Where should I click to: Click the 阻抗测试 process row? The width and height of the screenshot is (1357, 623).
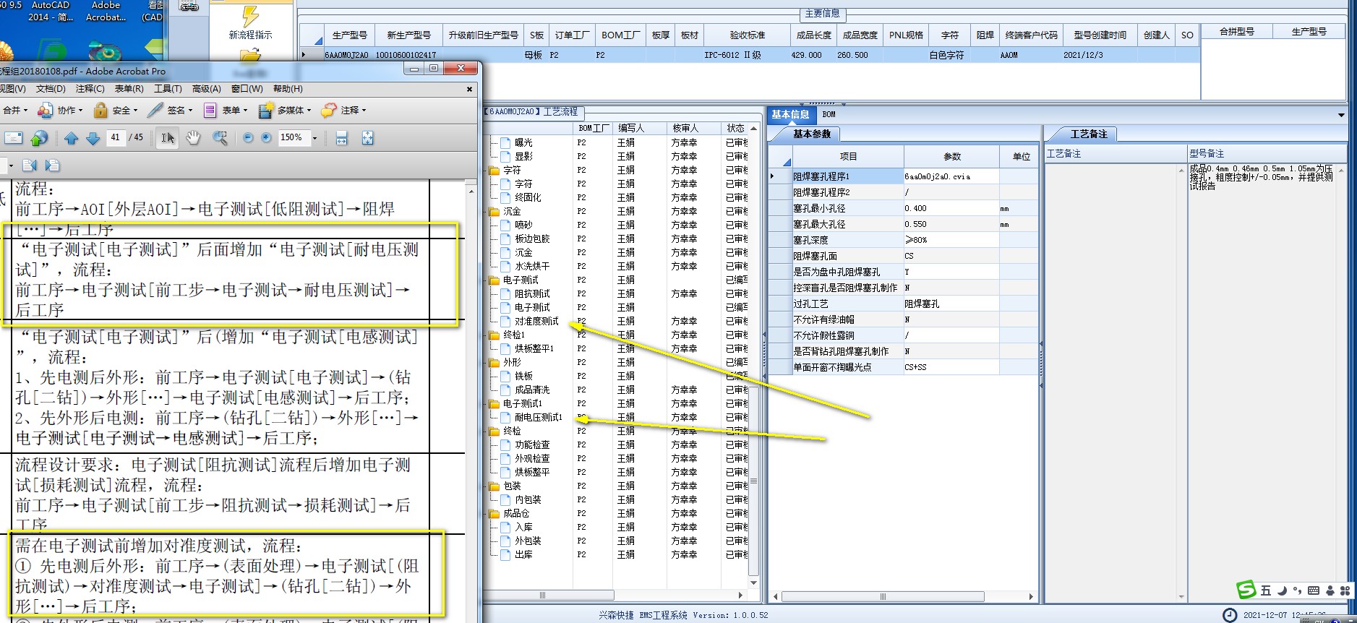[x=532, y=294]
